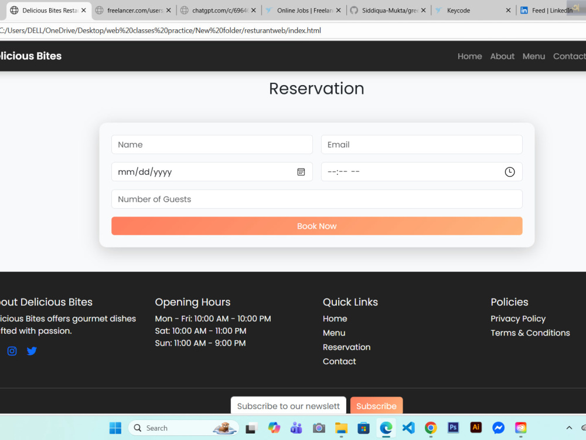
Task: Close the Delicious Bites Restaurant tab
Action: 84,11
